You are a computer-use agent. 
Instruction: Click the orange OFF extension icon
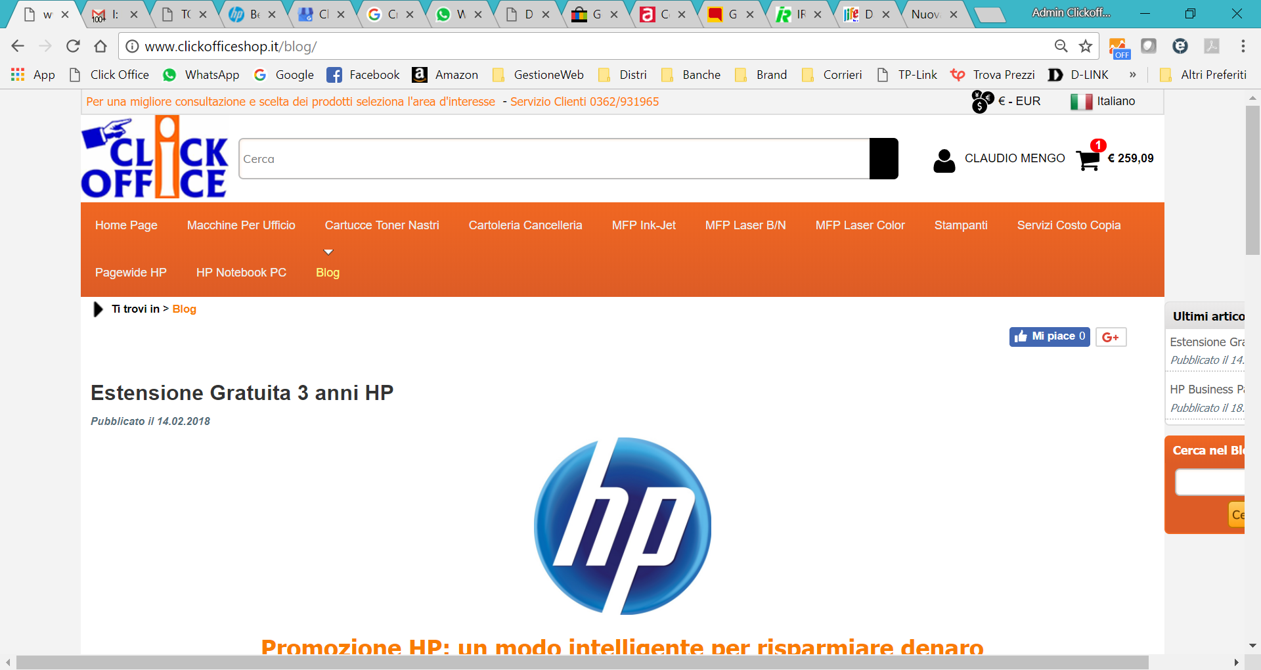click(x=1120, y=48)
